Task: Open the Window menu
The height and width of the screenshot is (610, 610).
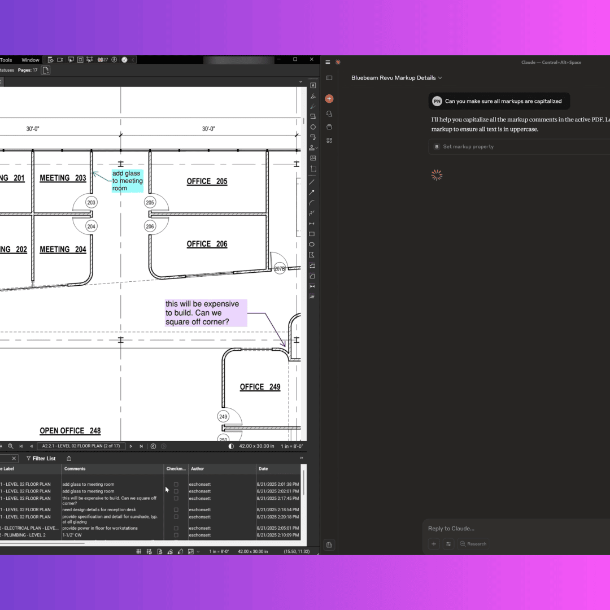Action: [x=30, y=60]
